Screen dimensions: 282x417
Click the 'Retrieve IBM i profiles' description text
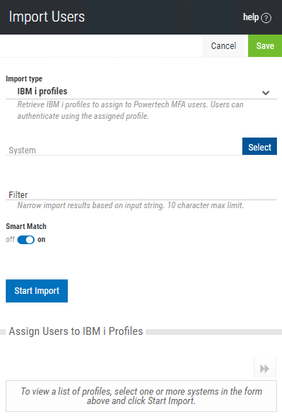coord(131,110)
